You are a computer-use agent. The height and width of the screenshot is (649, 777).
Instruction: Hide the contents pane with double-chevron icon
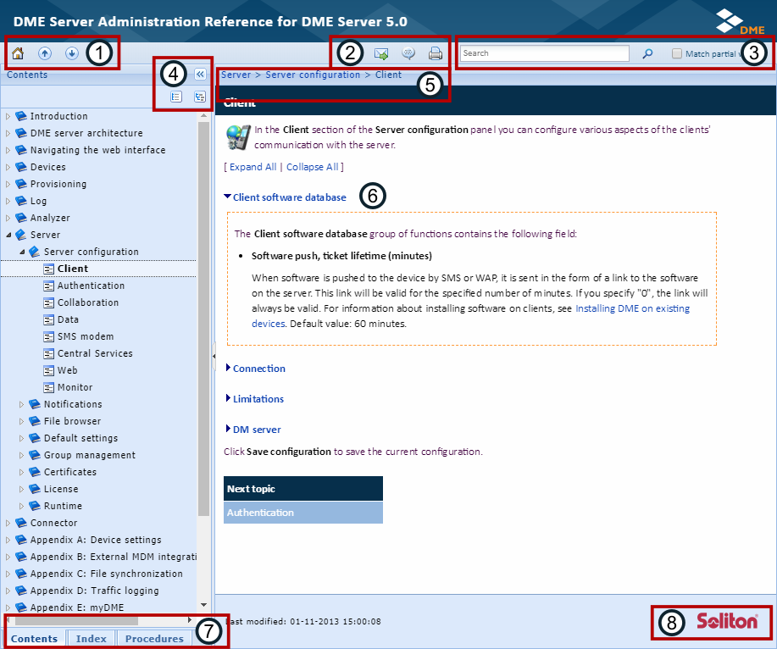pos(200,75)
